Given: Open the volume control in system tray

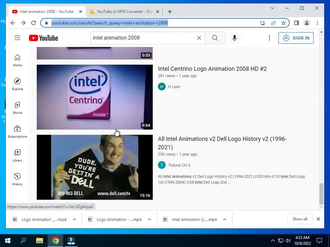Looking at the screenshot, I should 288,241.
